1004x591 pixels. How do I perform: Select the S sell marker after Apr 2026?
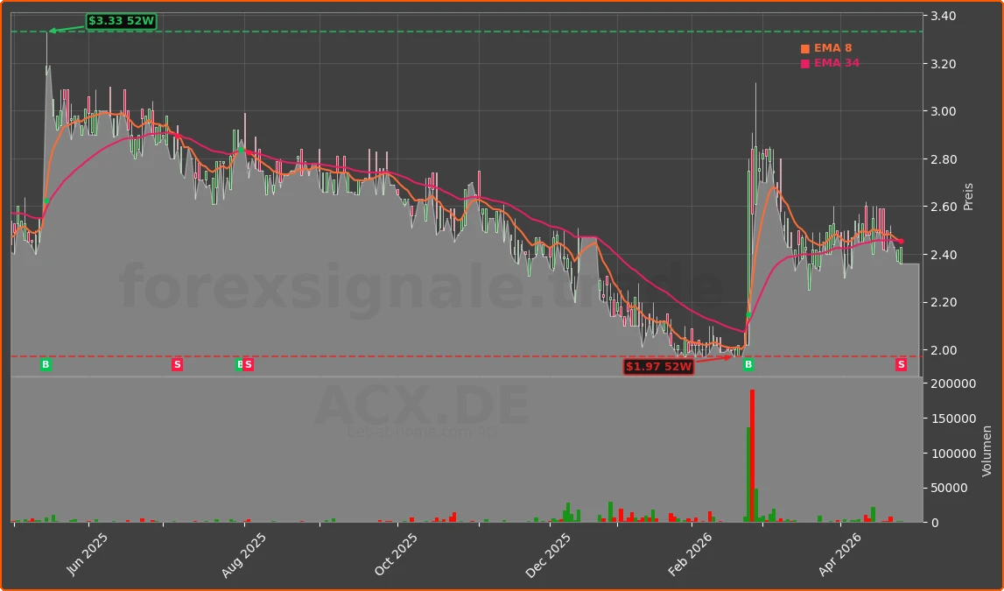click(901, 364)
